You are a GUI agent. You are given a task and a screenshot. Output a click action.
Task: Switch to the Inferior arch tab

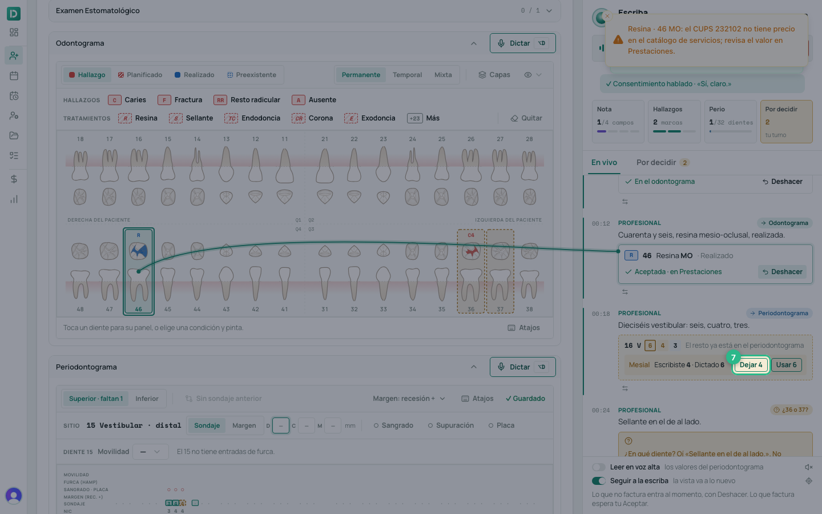147,399
